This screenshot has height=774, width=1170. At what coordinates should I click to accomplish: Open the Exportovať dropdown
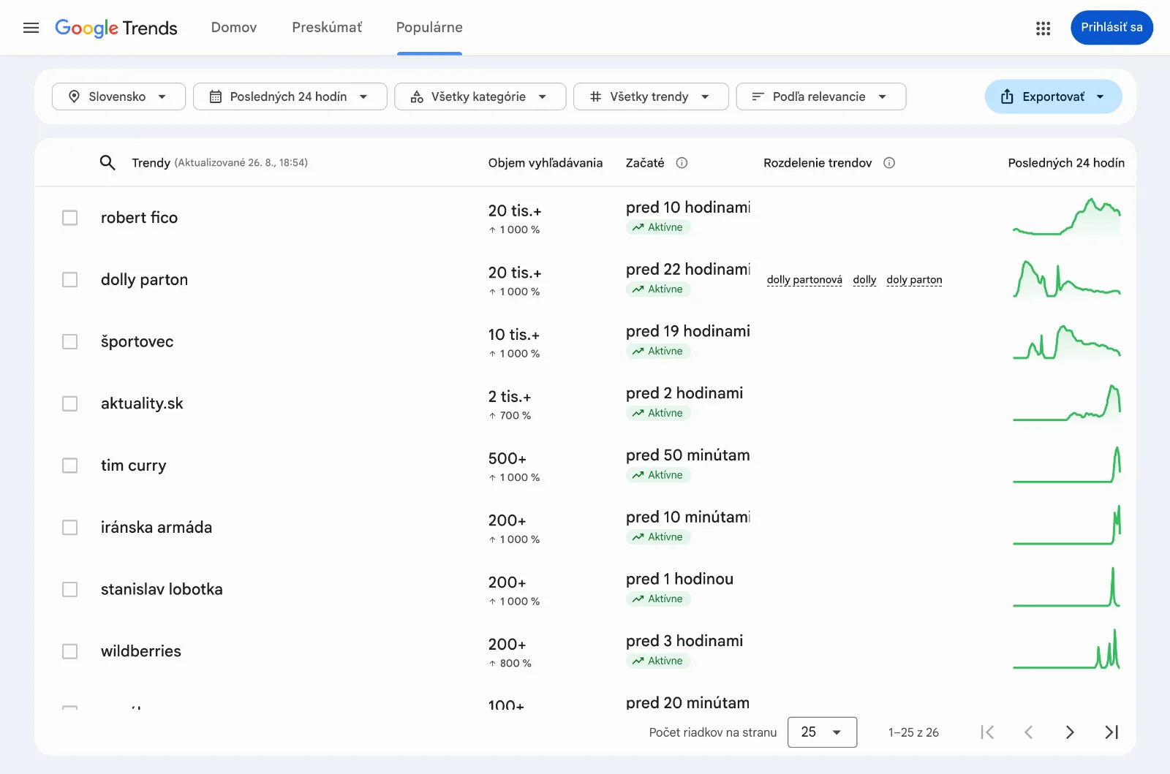(x=1053, y=96)
